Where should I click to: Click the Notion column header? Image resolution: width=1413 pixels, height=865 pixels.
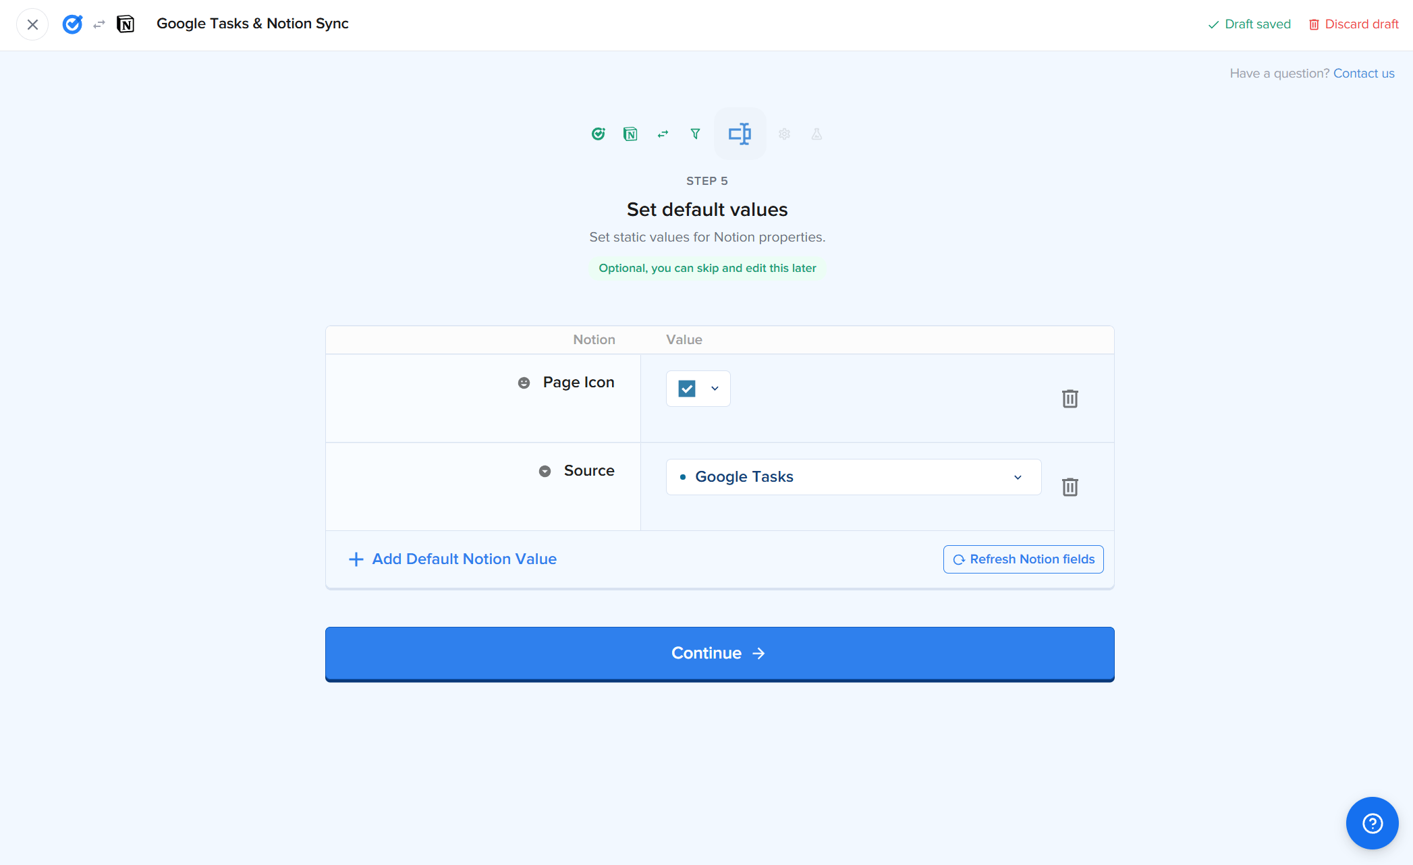[594, 340]
